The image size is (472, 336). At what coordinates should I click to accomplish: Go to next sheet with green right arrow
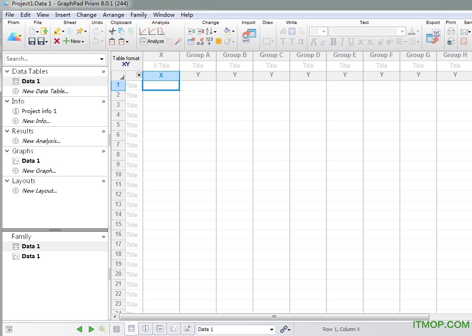92,329
